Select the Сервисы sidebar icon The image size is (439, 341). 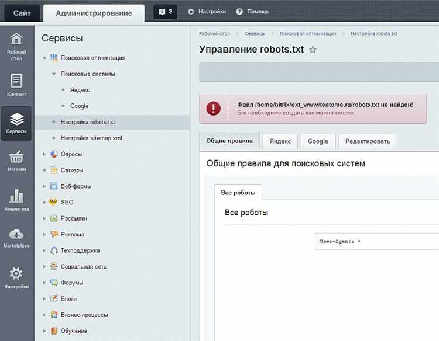[x=16, y=123]
